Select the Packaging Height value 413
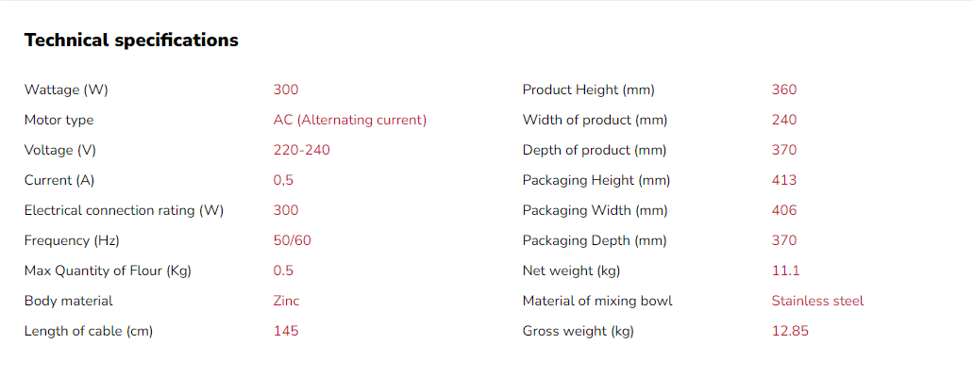Image resolution: width=974 pixels, height=377 pixels. [784, 180]
